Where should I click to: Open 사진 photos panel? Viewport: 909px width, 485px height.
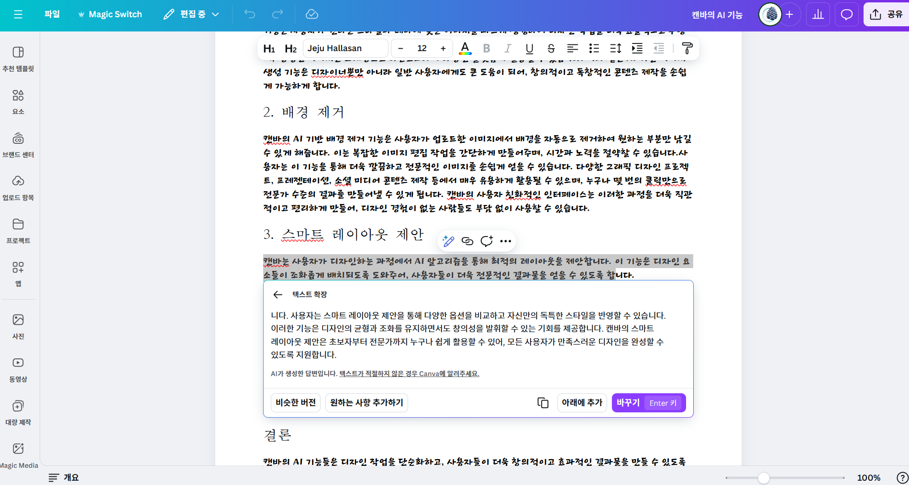coord(18,326)
